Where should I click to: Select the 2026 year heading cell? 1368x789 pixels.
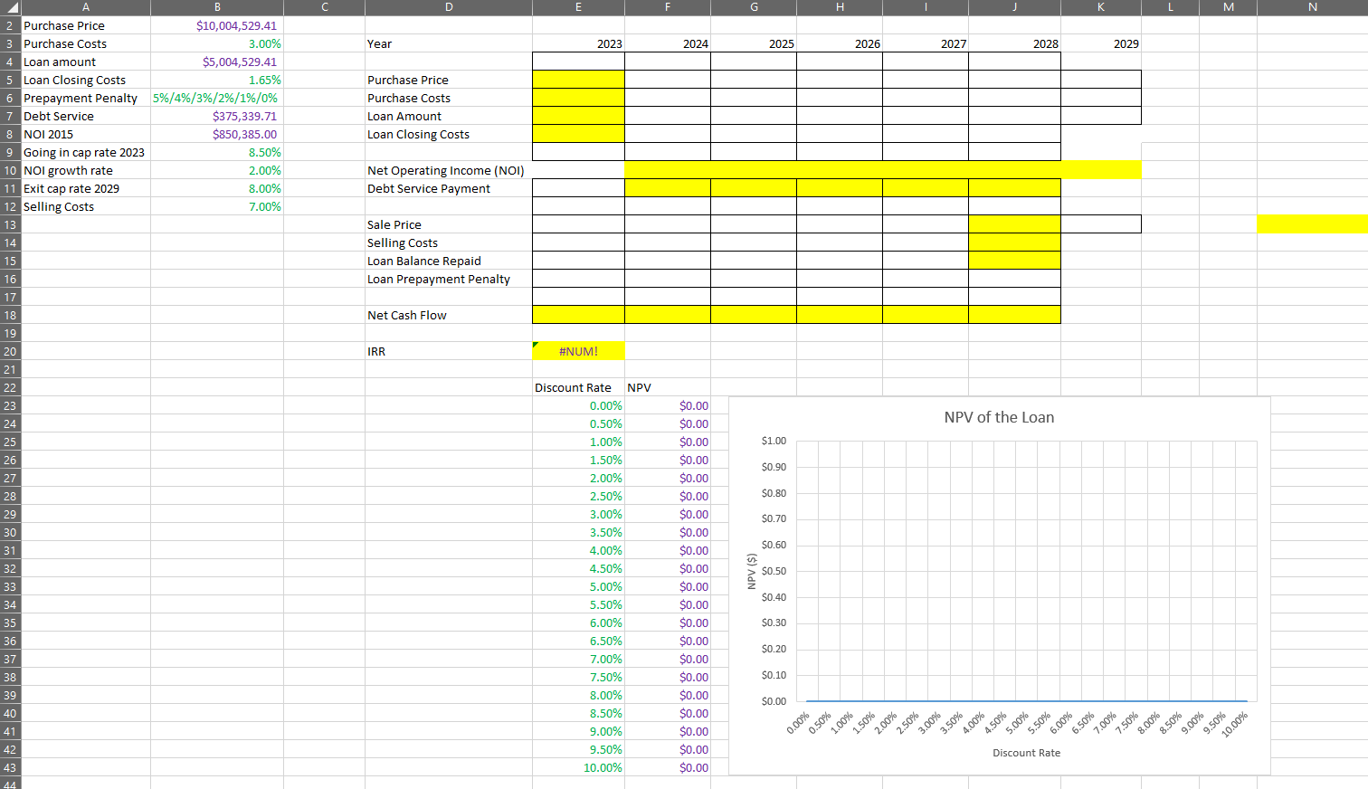click(x=840, y=43)
